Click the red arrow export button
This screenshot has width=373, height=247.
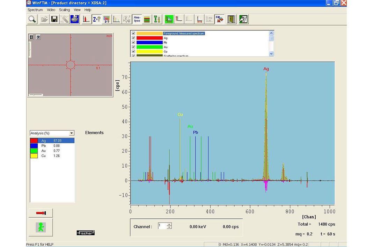40,212
